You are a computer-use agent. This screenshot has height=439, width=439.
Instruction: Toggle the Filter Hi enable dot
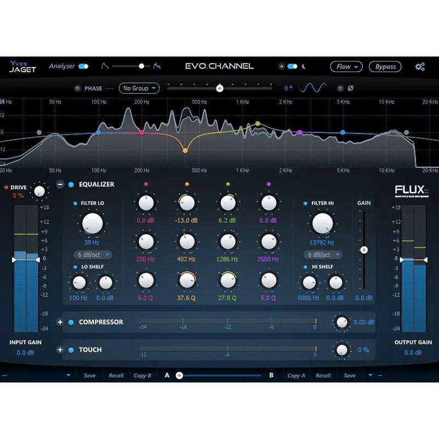(x=305, y=204)
